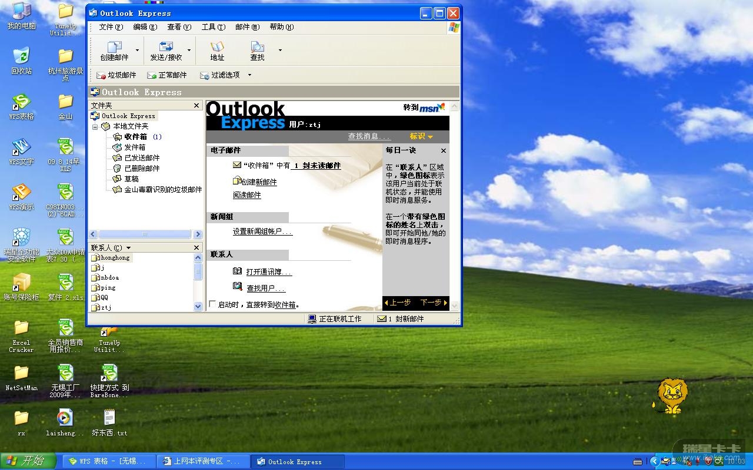Expand the Send/Receive dropdown arrow

[x=189, y=51]
